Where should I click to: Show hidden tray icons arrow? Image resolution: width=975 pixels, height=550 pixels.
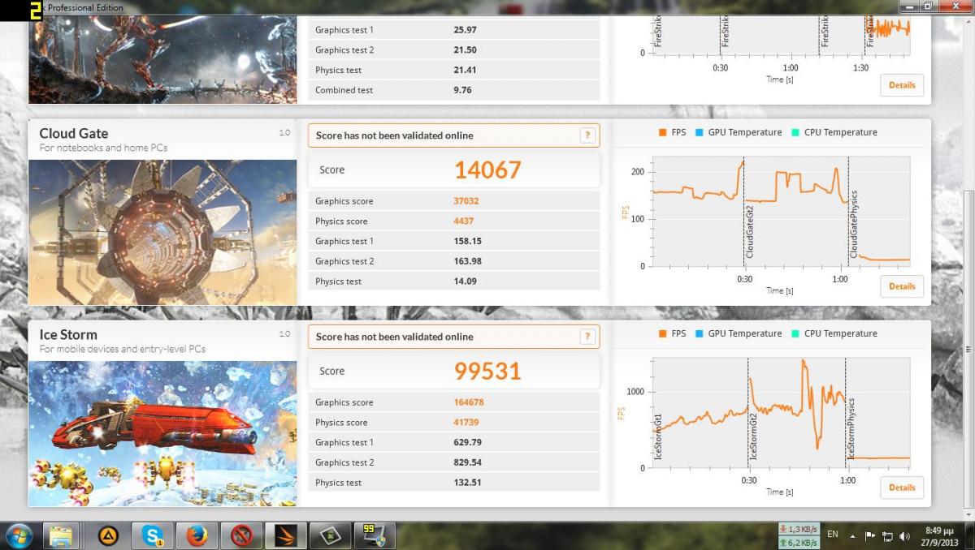852,536
